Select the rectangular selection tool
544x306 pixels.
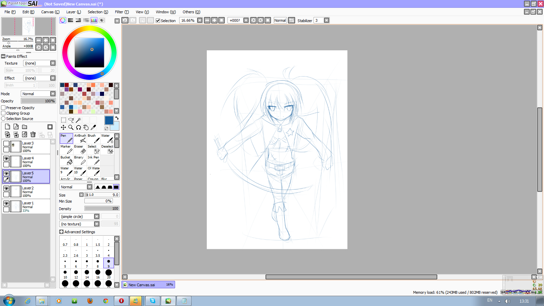click(x=64, y=120)
